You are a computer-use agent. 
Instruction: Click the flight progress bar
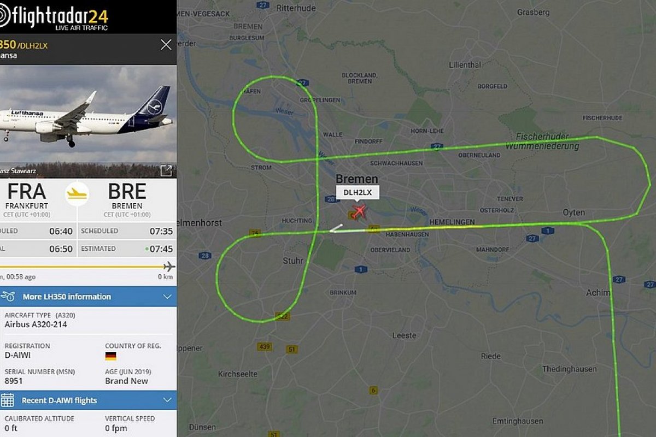tap(85, 267)
